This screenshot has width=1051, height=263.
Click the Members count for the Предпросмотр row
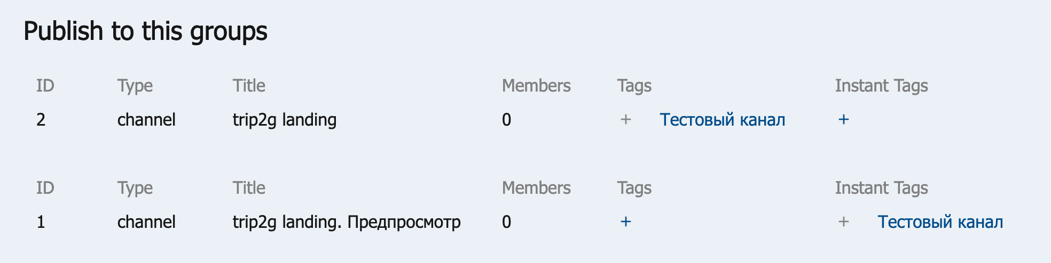coord(506,222)
